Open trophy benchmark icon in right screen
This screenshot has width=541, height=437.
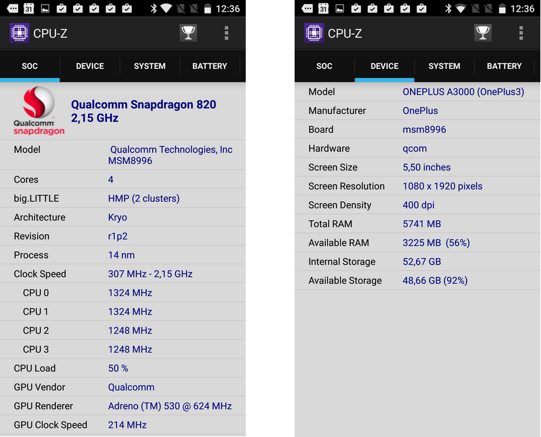click(483, 33)
